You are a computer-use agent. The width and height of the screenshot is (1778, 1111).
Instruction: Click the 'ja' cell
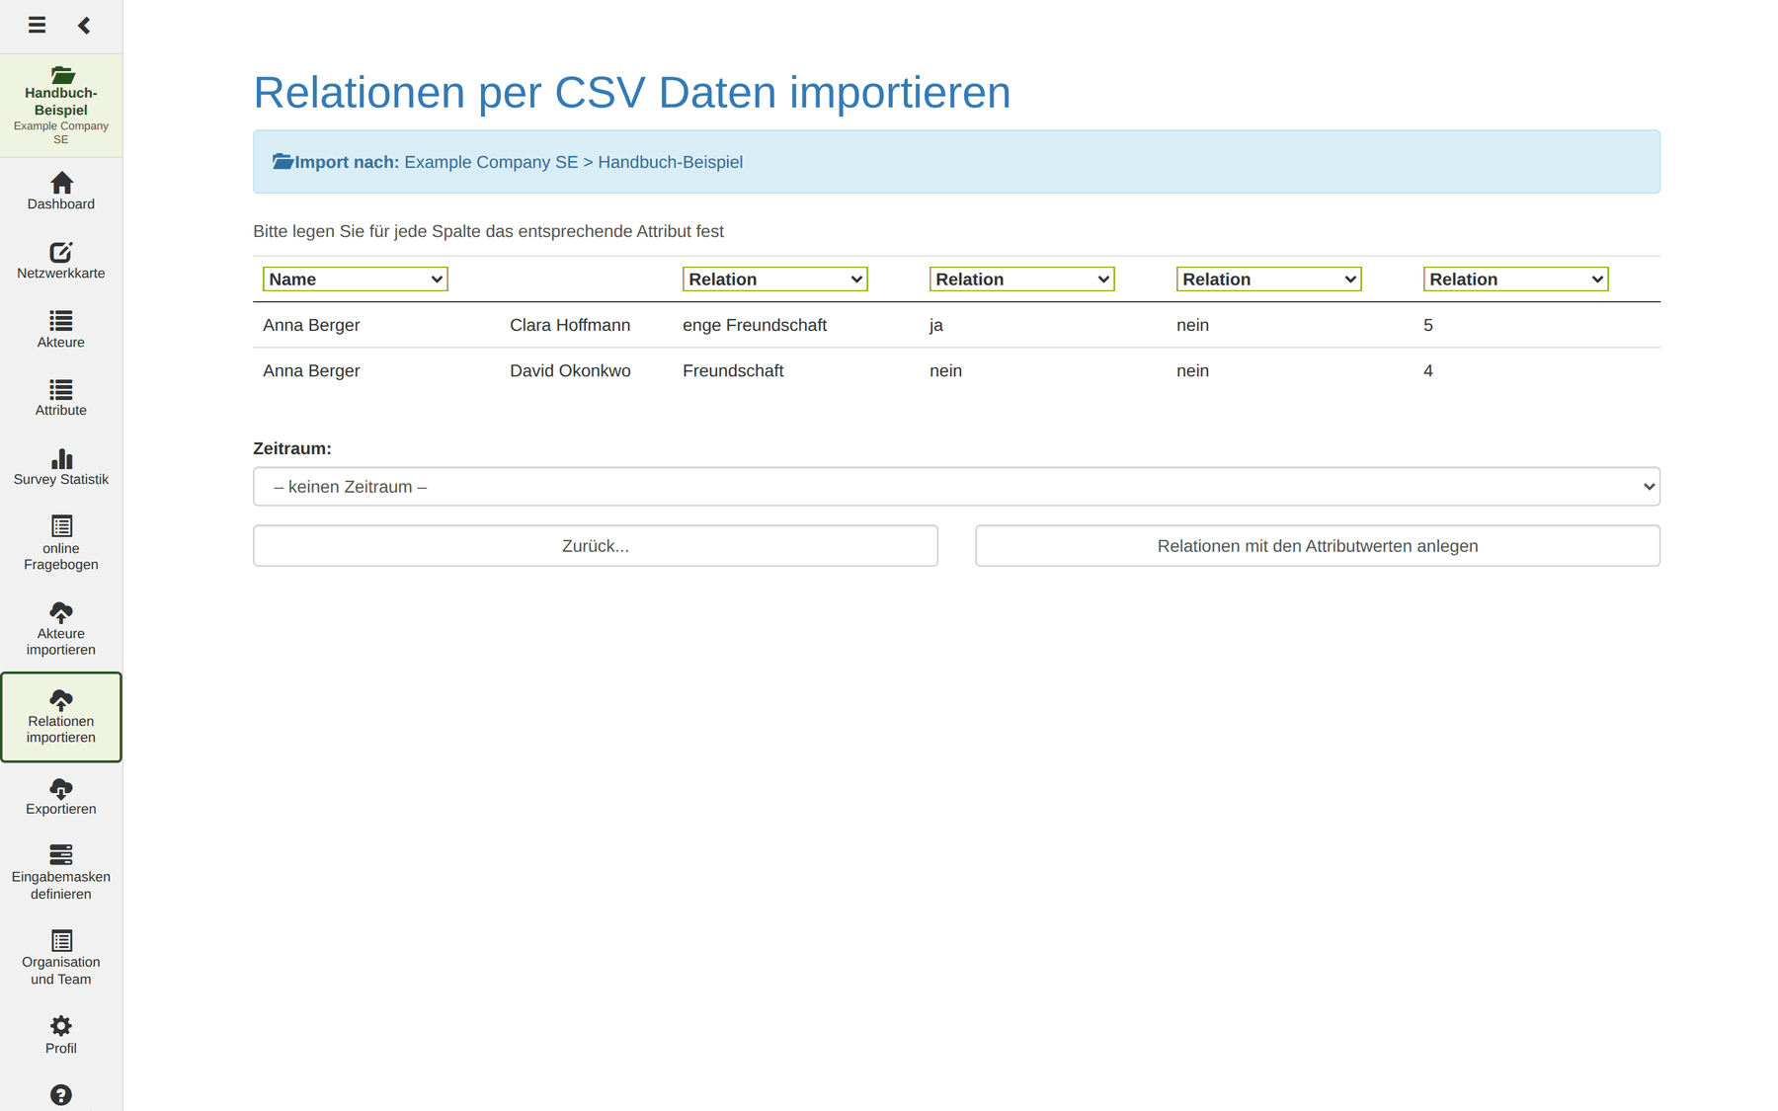coord(936,325)
